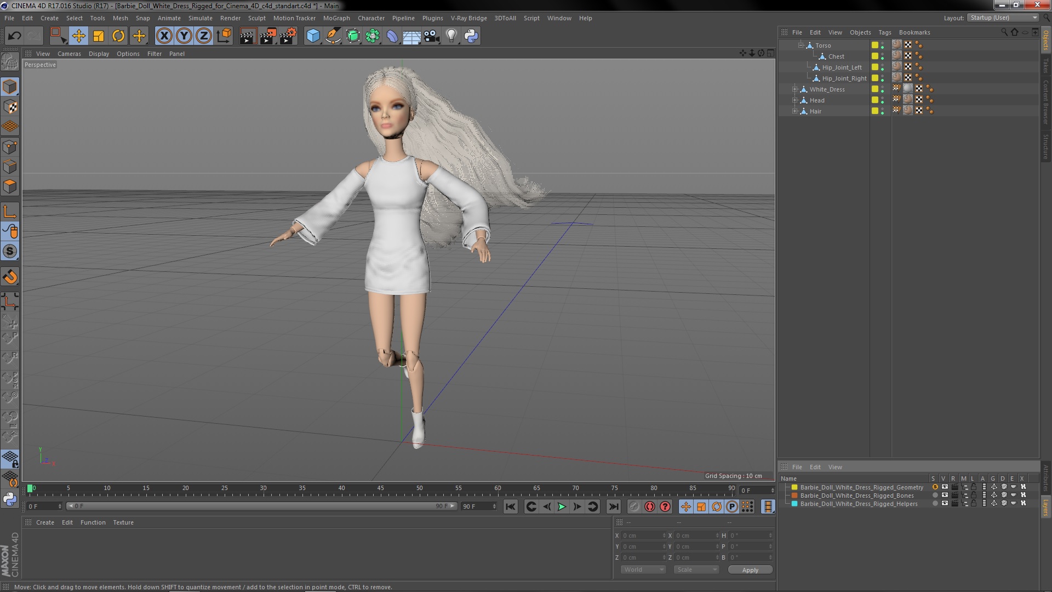Toggle lock icon on Geometry layer
Screen dimensions: 1052x592
click(974, 487)
